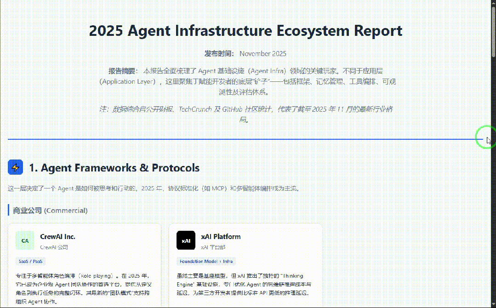This screenshot has height=308, width=496.
Task: Click the lightning bolt section icon
Action: (15, 167)
